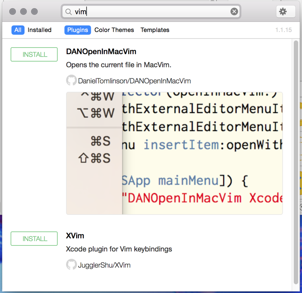Close the window with the first titlebar button

click(12, 12)
